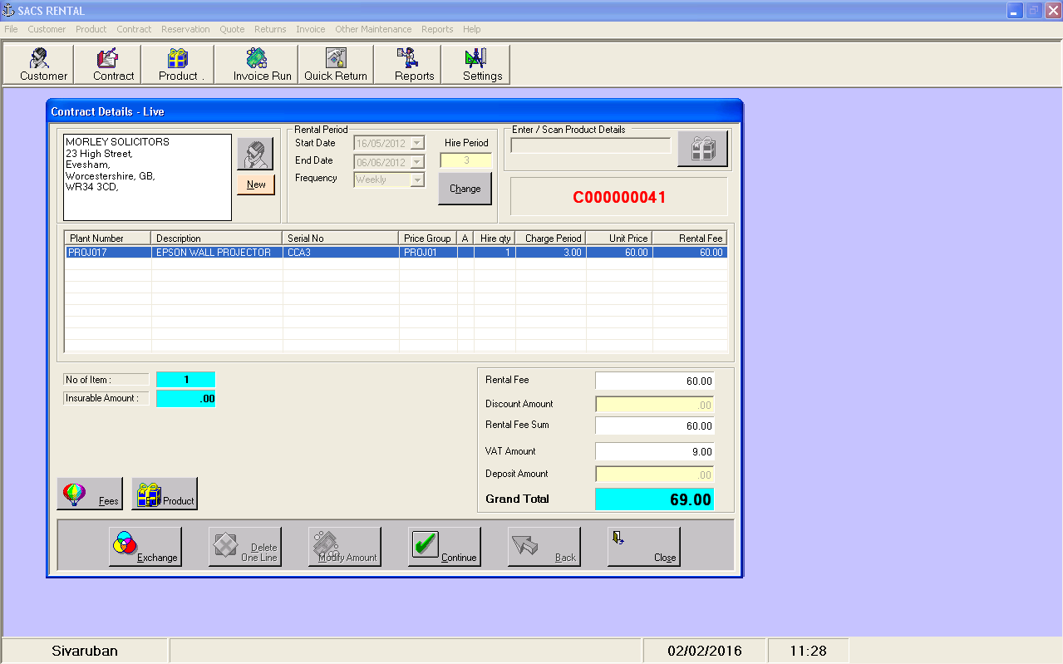This screenshot has width=1063, height=664.
Task: Click the customer lookup icon beside address
Action: (x=255, y=154)
